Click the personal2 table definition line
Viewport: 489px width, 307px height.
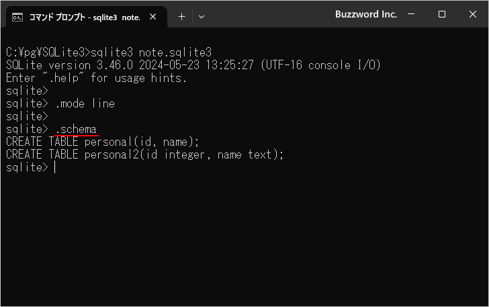145,155
